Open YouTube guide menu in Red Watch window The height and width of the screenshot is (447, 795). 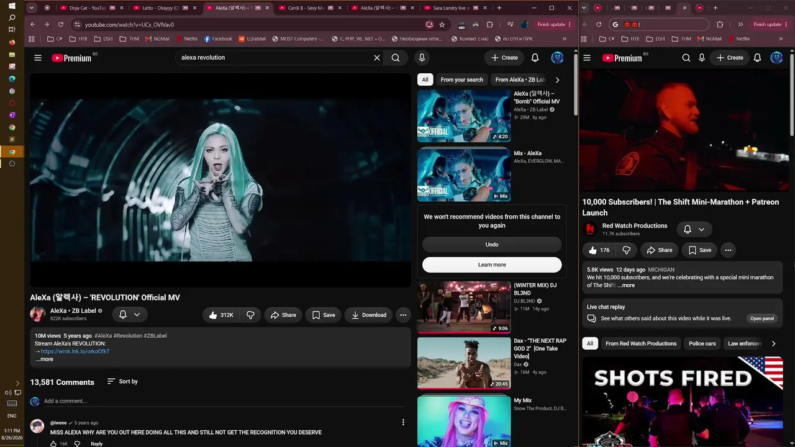(587, 58)
